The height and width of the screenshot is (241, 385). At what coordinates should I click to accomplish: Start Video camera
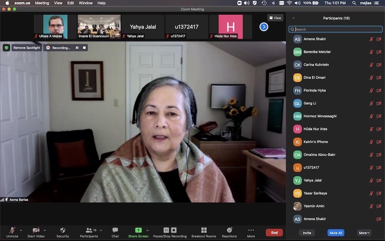36,230
